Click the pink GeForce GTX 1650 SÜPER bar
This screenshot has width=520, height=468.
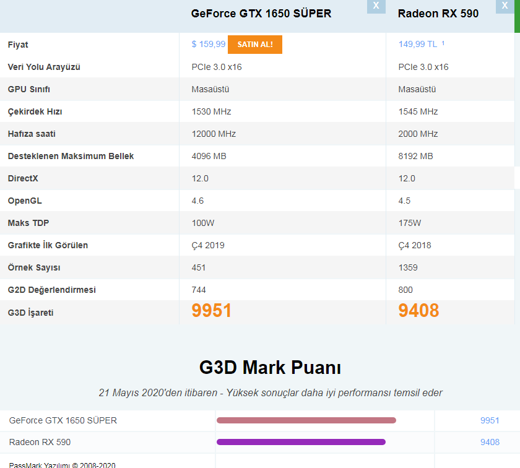point(306,420)
